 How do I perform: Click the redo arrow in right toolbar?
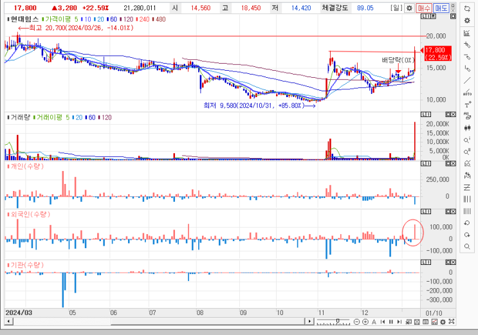point(467,235)
